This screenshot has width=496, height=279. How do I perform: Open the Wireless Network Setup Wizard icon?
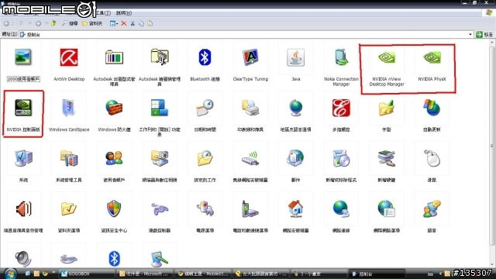(x=250, y=158)
